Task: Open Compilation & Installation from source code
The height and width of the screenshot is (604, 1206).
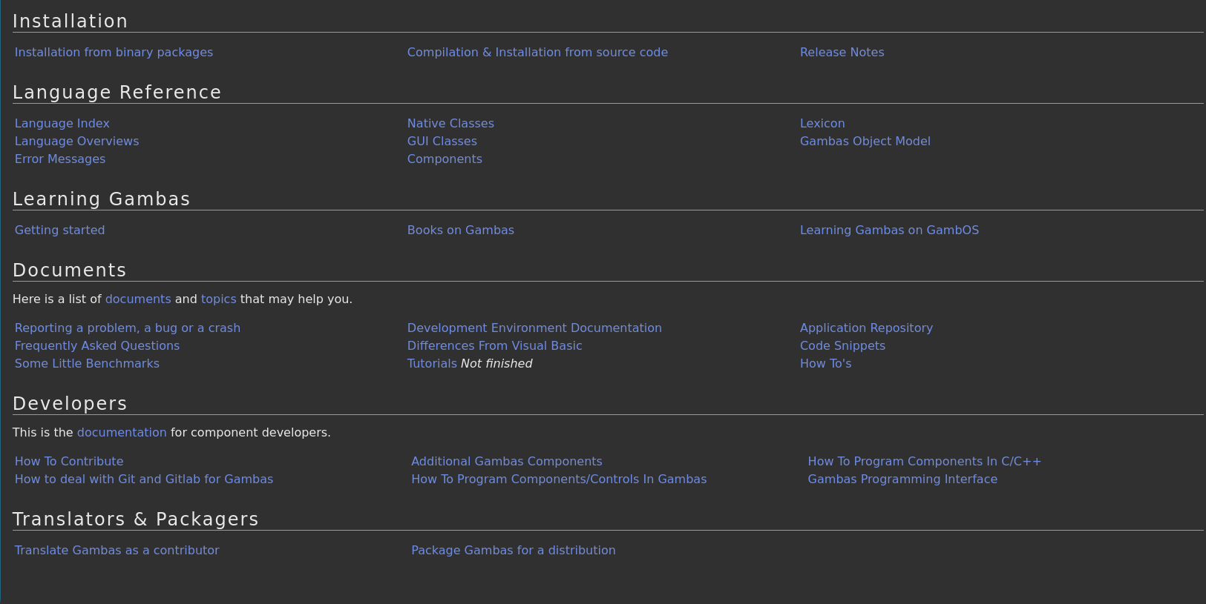Action: (x=537, y=53)
